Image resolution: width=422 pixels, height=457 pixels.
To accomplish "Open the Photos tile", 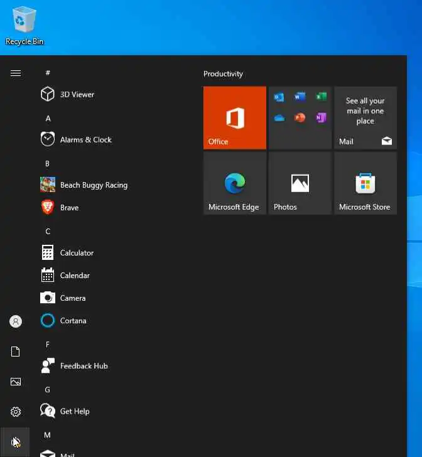I will [300, 183].
